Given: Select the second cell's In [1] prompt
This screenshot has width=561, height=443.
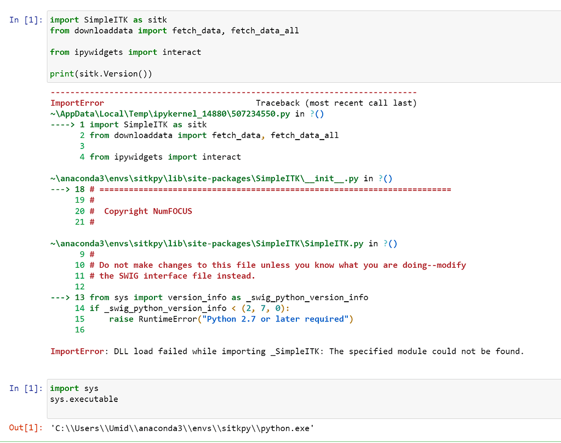Looking at the screenshot, I should point(26,388).
